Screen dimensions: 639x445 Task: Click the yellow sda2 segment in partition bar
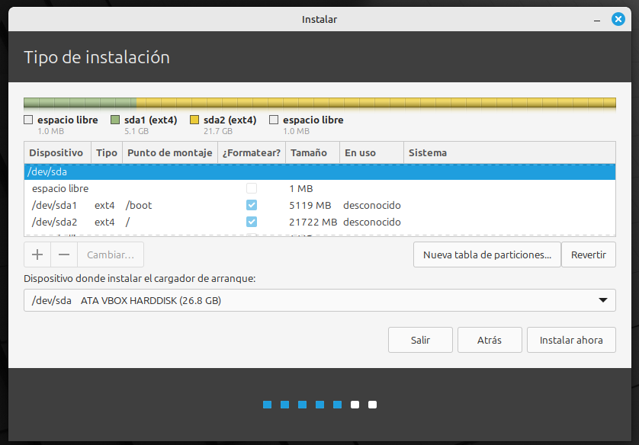click(375, 102)
